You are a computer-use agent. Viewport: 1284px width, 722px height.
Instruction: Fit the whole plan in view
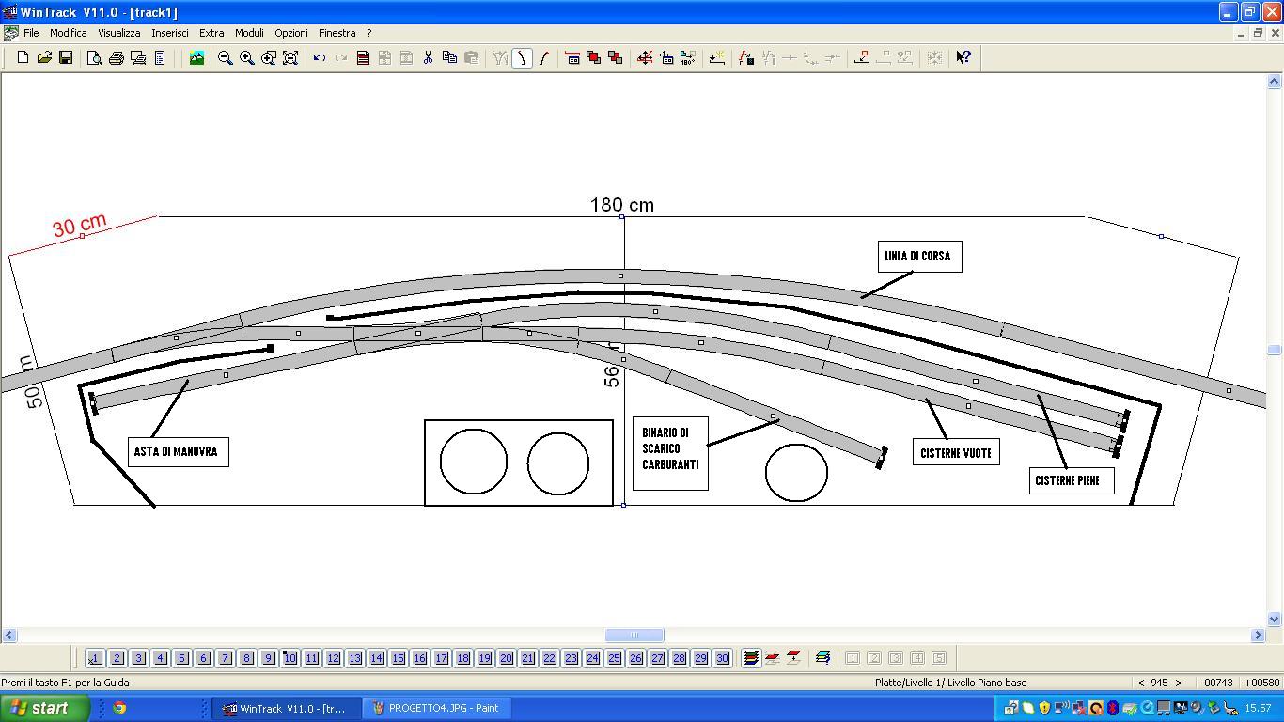(290, 58)
